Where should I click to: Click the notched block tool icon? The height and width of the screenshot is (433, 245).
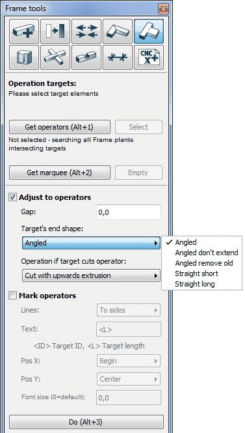click(24, 57)
